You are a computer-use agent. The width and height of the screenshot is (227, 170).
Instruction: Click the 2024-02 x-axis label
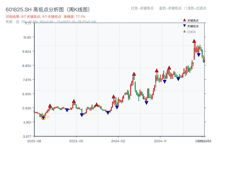point(118,141)
